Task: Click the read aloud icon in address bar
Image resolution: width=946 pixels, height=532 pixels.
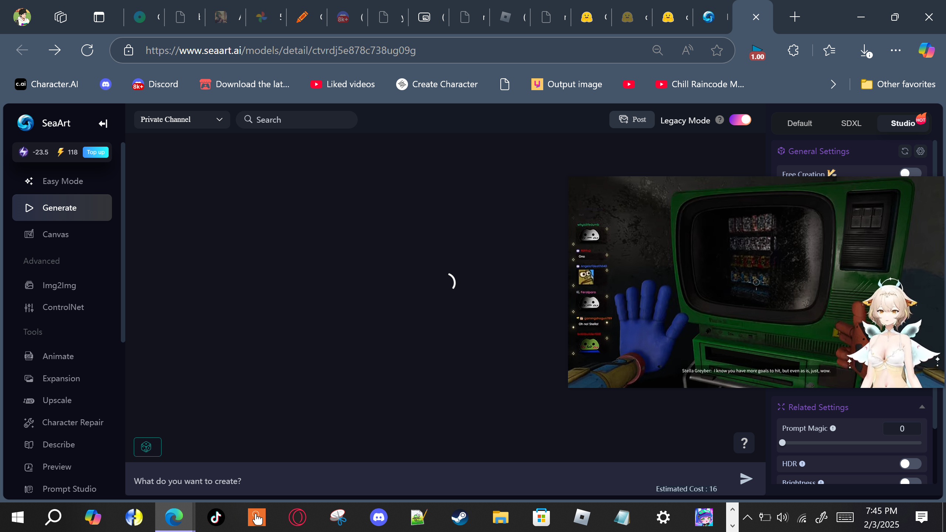Action: [x=687, y=50]
